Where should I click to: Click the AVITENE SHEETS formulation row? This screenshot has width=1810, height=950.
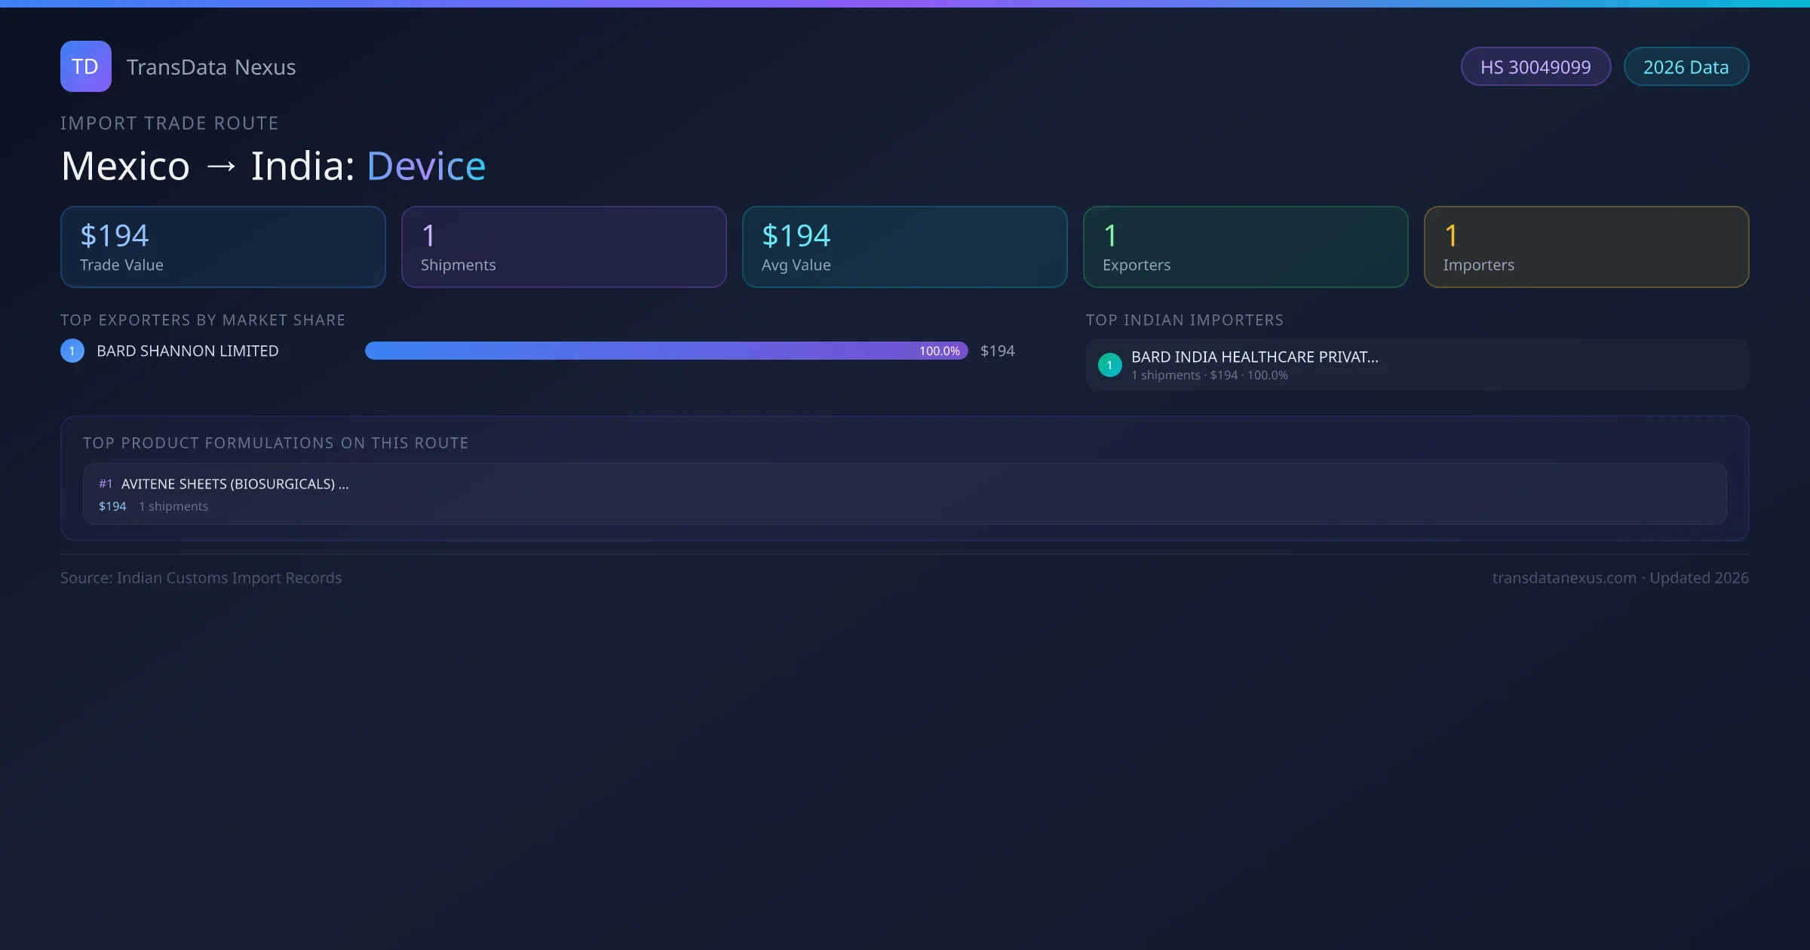[x=903, y=493]
